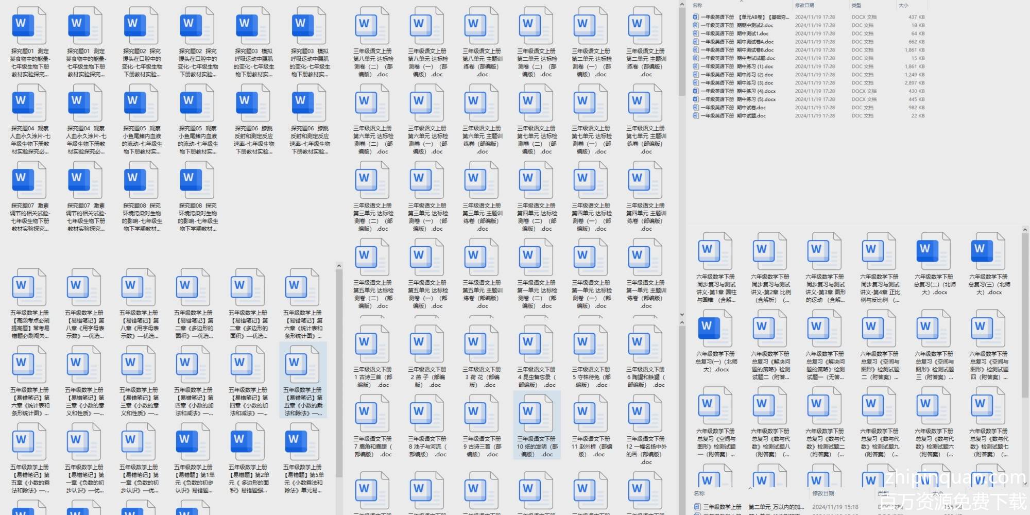Click the 六年级数学下册 总复习(三) 北师大 docx icon
Viewport: 1030px width, 515px height.
[x=988, y=251]
